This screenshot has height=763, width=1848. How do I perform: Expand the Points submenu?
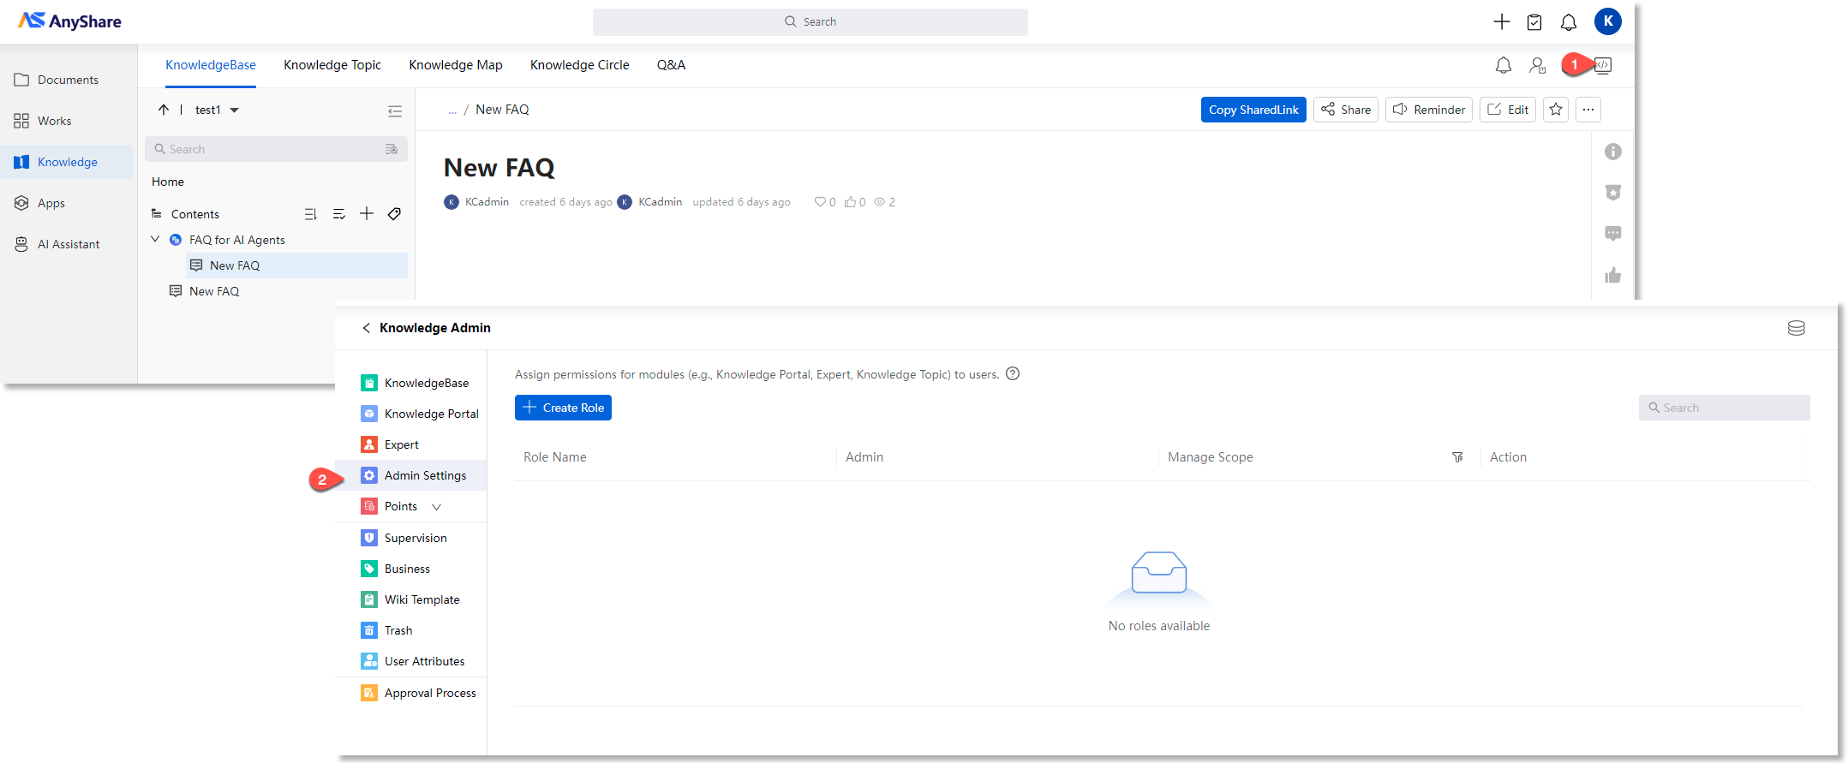coord(436,507)
